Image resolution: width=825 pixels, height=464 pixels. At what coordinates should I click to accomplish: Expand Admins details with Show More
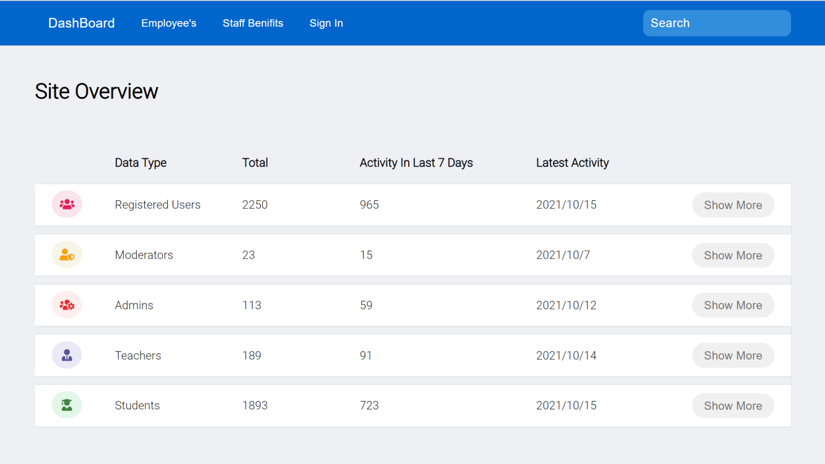click(733, 305)
